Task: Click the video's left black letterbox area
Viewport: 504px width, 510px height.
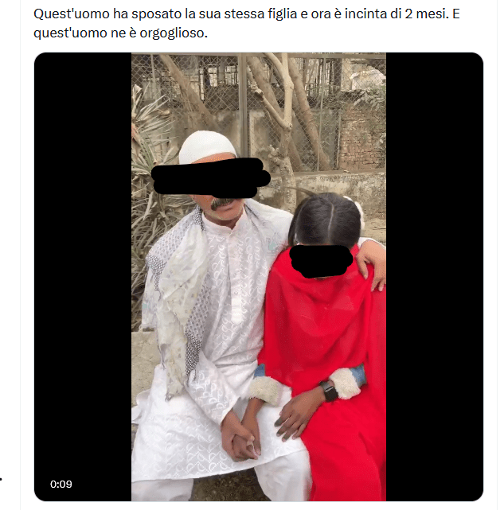Action: (83, 277)
